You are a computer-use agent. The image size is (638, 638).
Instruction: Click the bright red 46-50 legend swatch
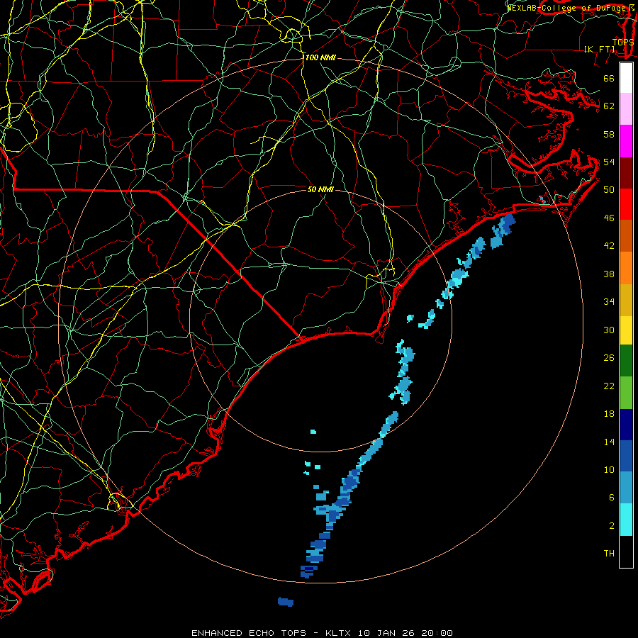[626, 204]
